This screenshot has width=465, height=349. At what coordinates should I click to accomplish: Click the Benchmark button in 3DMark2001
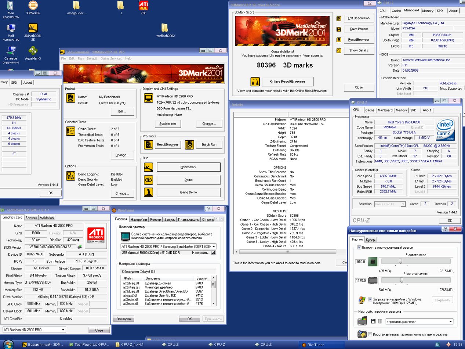point(189,167)
